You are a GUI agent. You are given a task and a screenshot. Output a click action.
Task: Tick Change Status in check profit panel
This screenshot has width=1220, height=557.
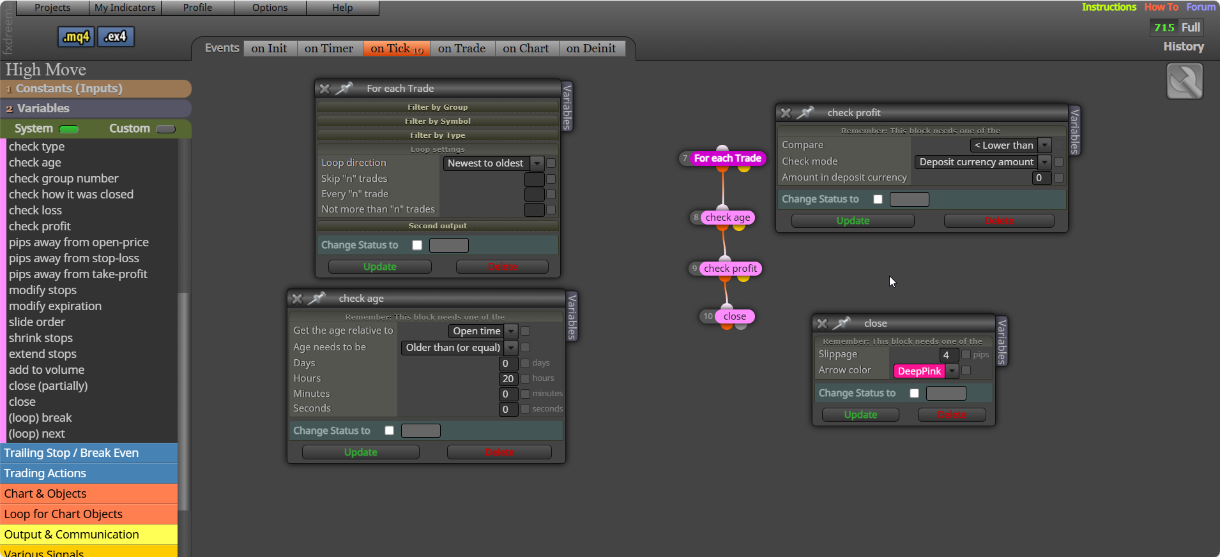coord(878,199)
